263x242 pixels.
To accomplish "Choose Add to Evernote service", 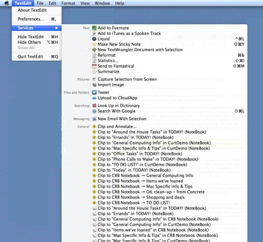I will tap(169, 28).
